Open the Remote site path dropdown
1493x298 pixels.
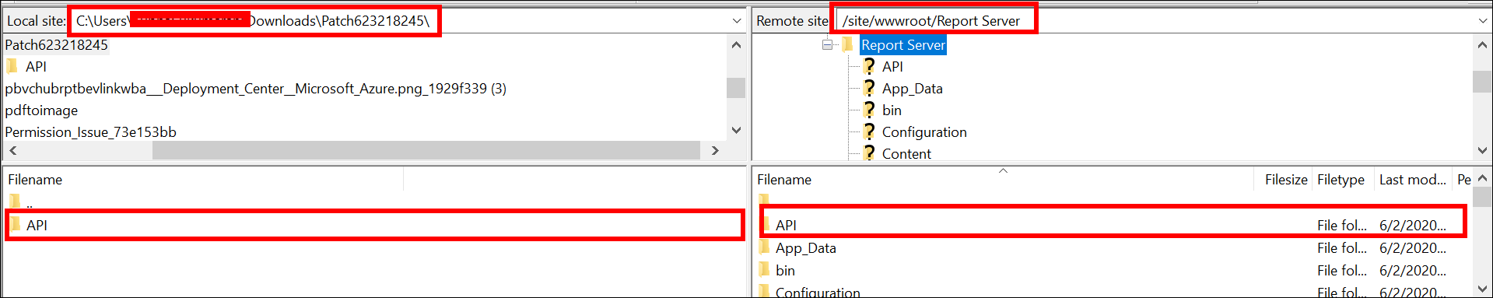click(1482, 21)
